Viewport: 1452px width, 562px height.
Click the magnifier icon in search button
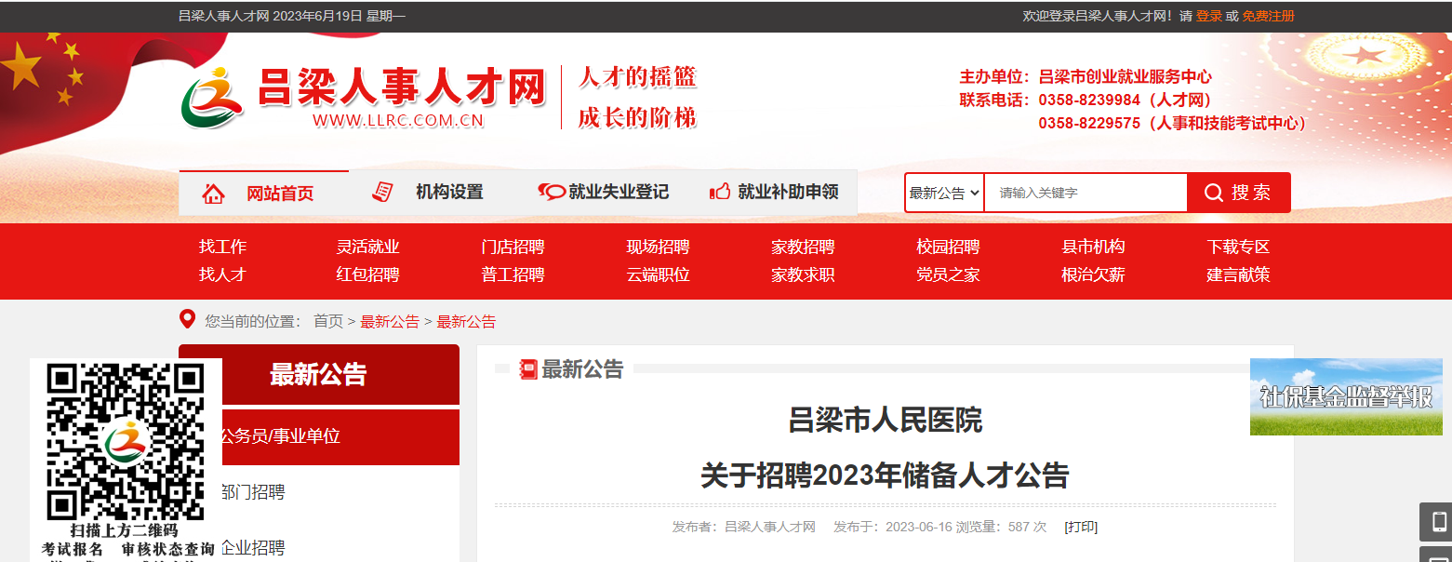pos(1214,193)
